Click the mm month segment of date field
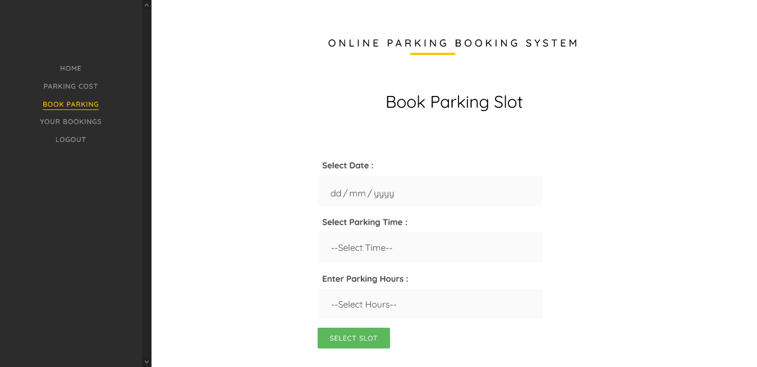The height and width of the screenshot is (367, 757). pos(357,194)
